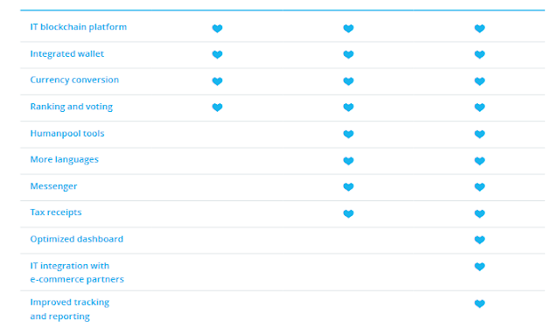560x328 pixels.
Task: Click the middle-column heart for Humanpool tools
Action: click(x=348, y=134)
